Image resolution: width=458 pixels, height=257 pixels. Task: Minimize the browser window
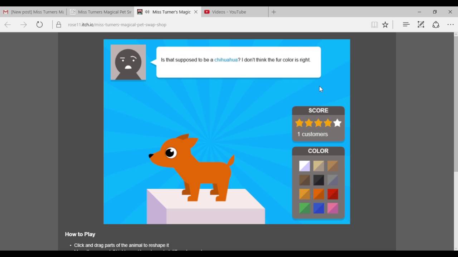point(419,12)
